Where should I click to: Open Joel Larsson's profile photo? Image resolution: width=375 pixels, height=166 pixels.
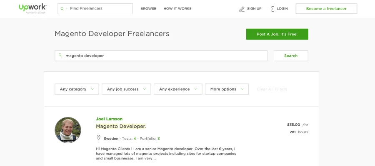pos(68,130)
